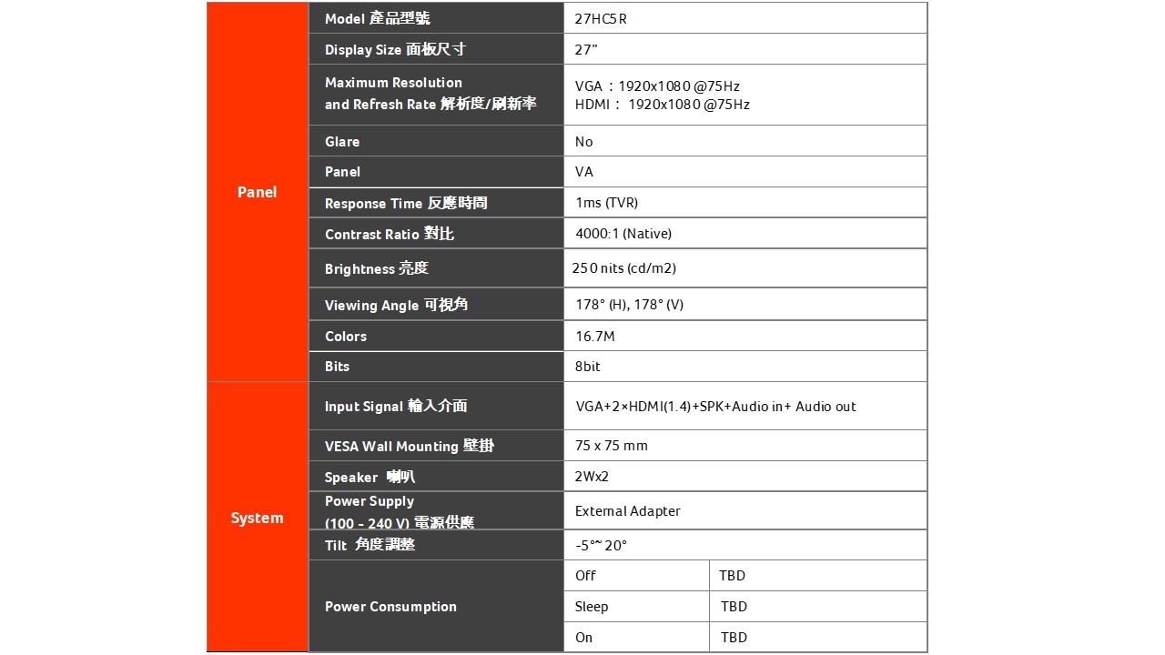Select the Bits label cell

(437, 366)
